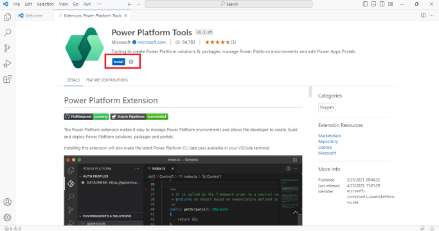Open the microsoft.com publisher link
Screen dimensions: 439x231
[x=152, y=42]
